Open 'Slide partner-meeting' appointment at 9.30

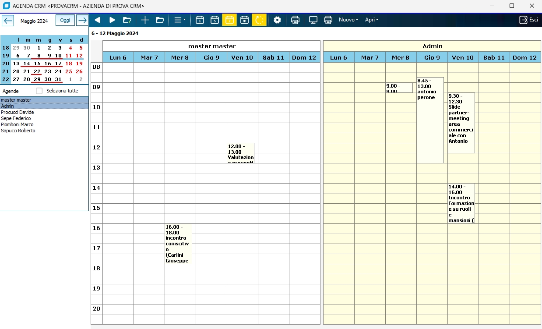coord(461,123)
